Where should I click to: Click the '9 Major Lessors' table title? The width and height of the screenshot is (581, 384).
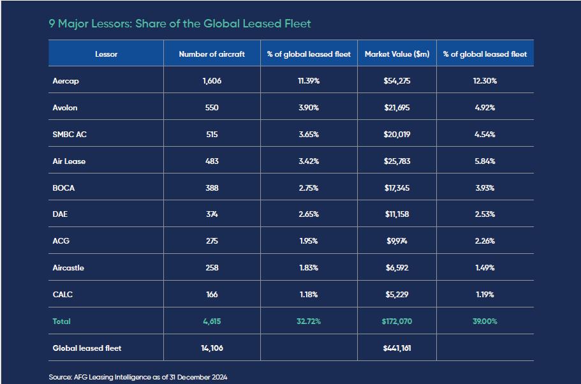pyautogui.click(x=180, y=24)
